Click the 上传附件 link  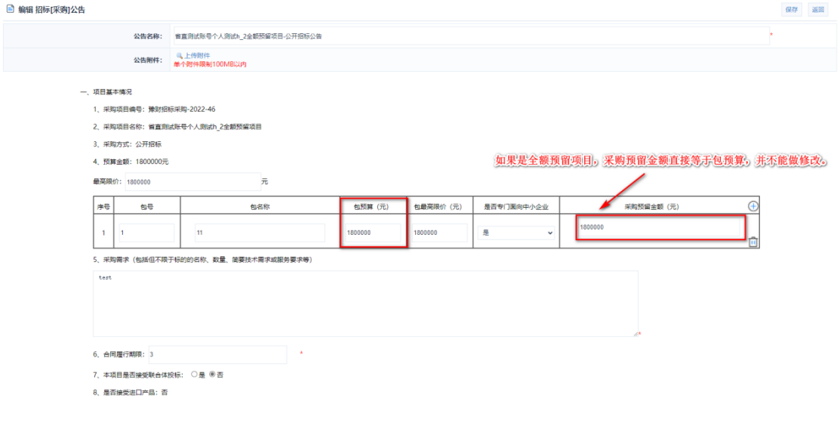(197, 56)
